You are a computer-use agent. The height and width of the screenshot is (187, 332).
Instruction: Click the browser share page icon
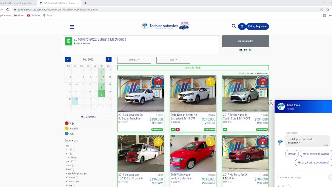tap(322, 10)
